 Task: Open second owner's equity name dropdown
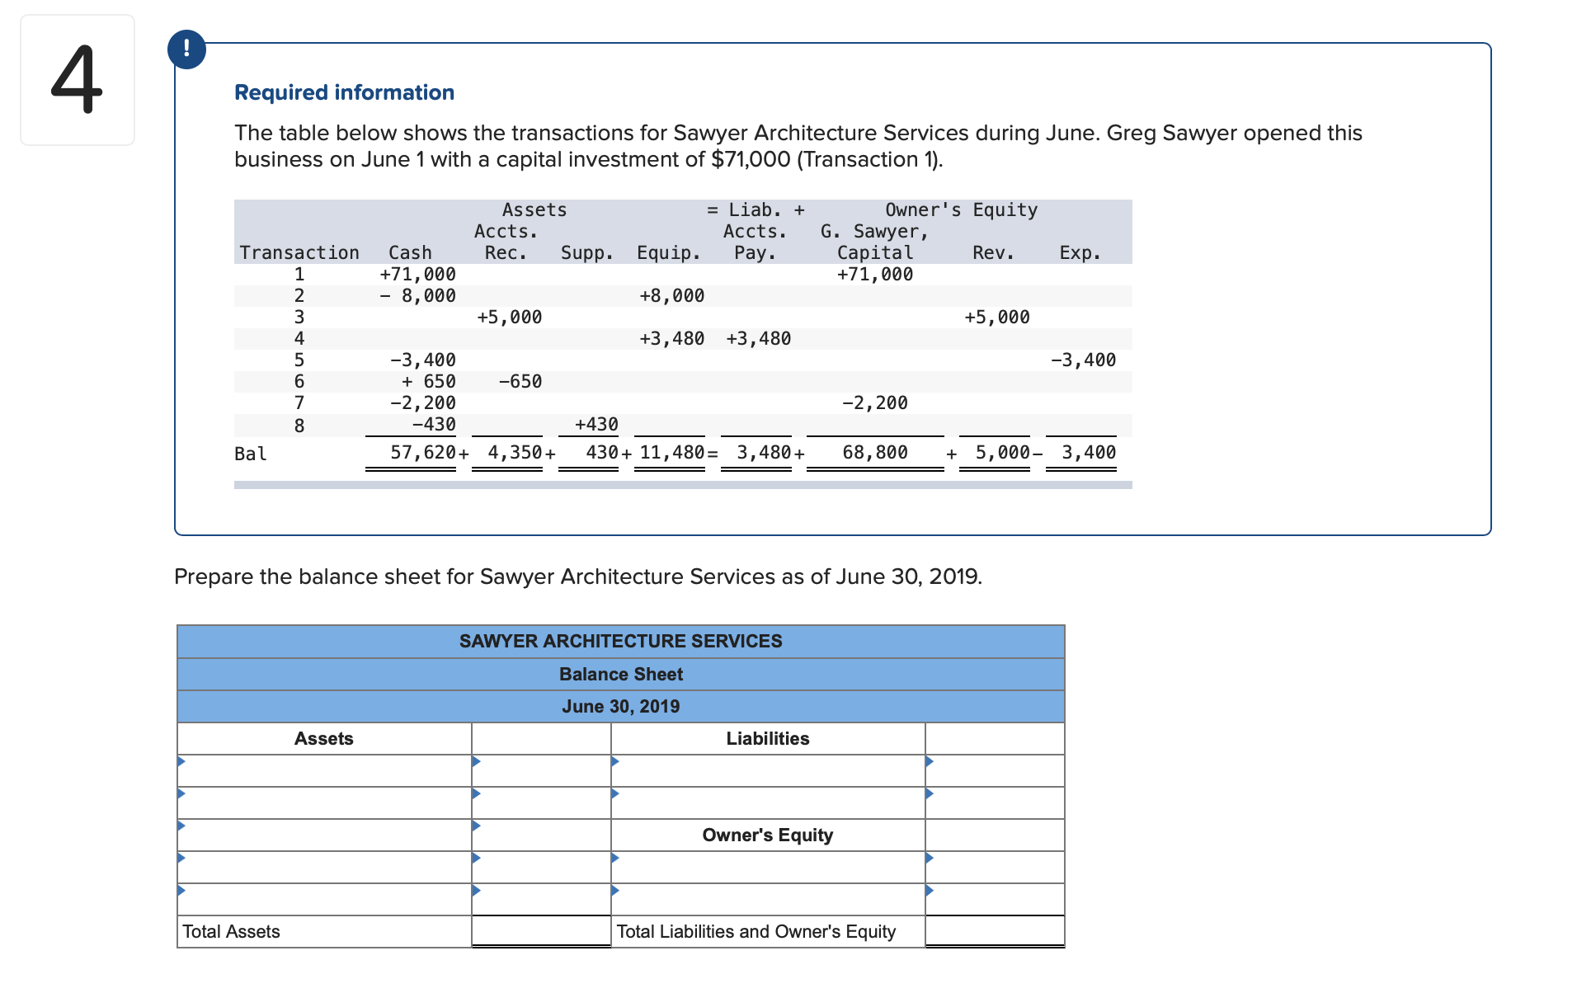tap(768, 900)
